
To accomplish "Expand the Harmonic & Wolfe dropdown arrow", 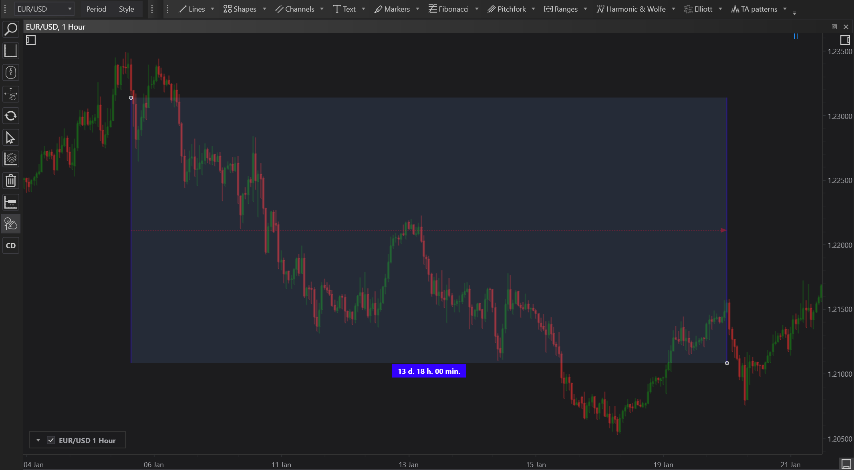I will pyautogui.click(x=673, y=9).
